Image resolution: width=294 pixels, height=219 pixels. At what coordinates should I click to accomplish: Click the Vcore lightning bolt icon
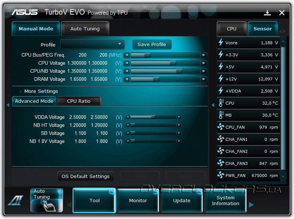pos(221,42)
